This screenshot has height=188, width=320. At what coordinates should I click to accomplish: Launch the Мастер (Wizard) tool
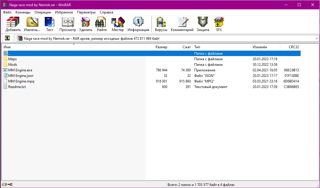[x=118, y=24]
